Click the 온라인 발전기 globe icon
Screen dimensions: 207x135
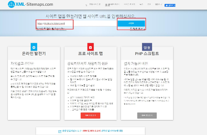tap(34, 47)
